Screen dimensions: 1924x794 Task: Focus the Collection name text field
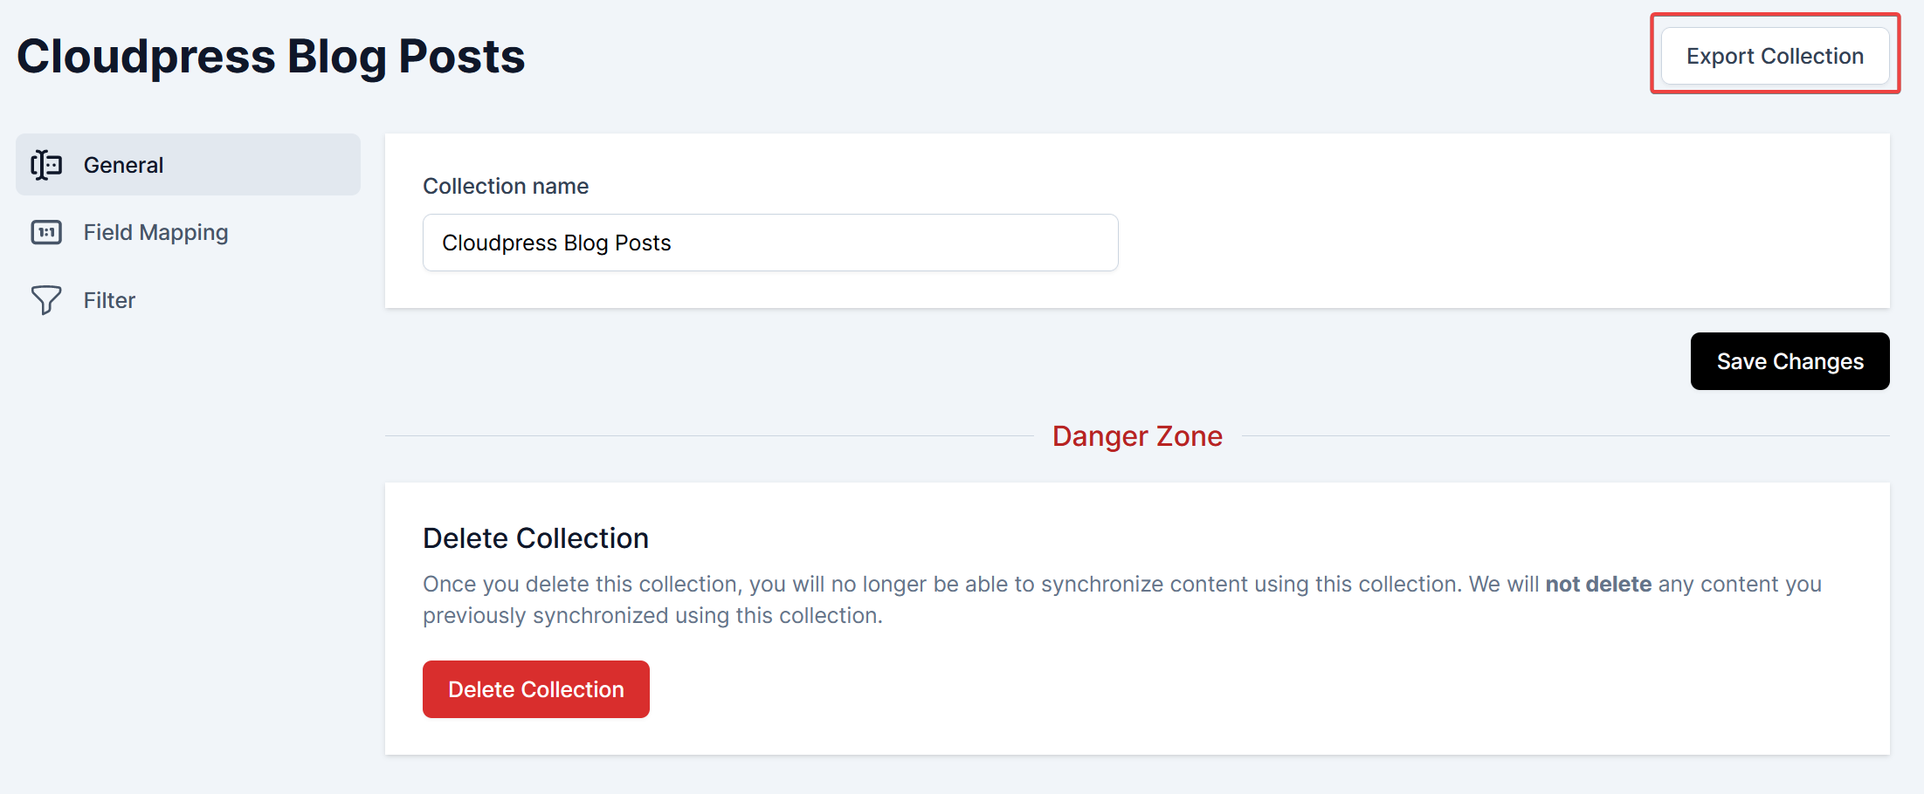(x=769, y=243)
